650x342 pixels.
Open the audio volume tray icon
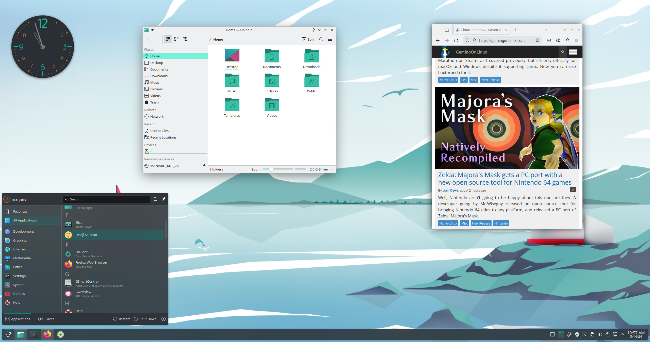(600, 334)
